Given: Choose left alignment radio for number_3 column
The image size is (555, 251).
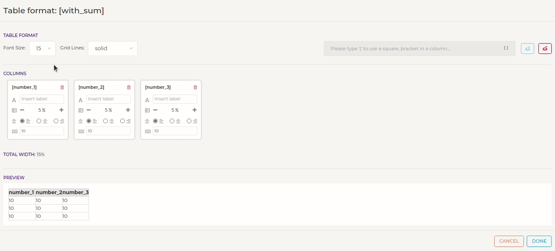Looking at the screenshot, I should click(x=156, y=121).
